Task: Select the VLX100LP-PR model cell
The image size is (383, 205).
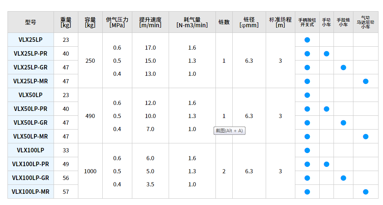Action: [30, 164]
